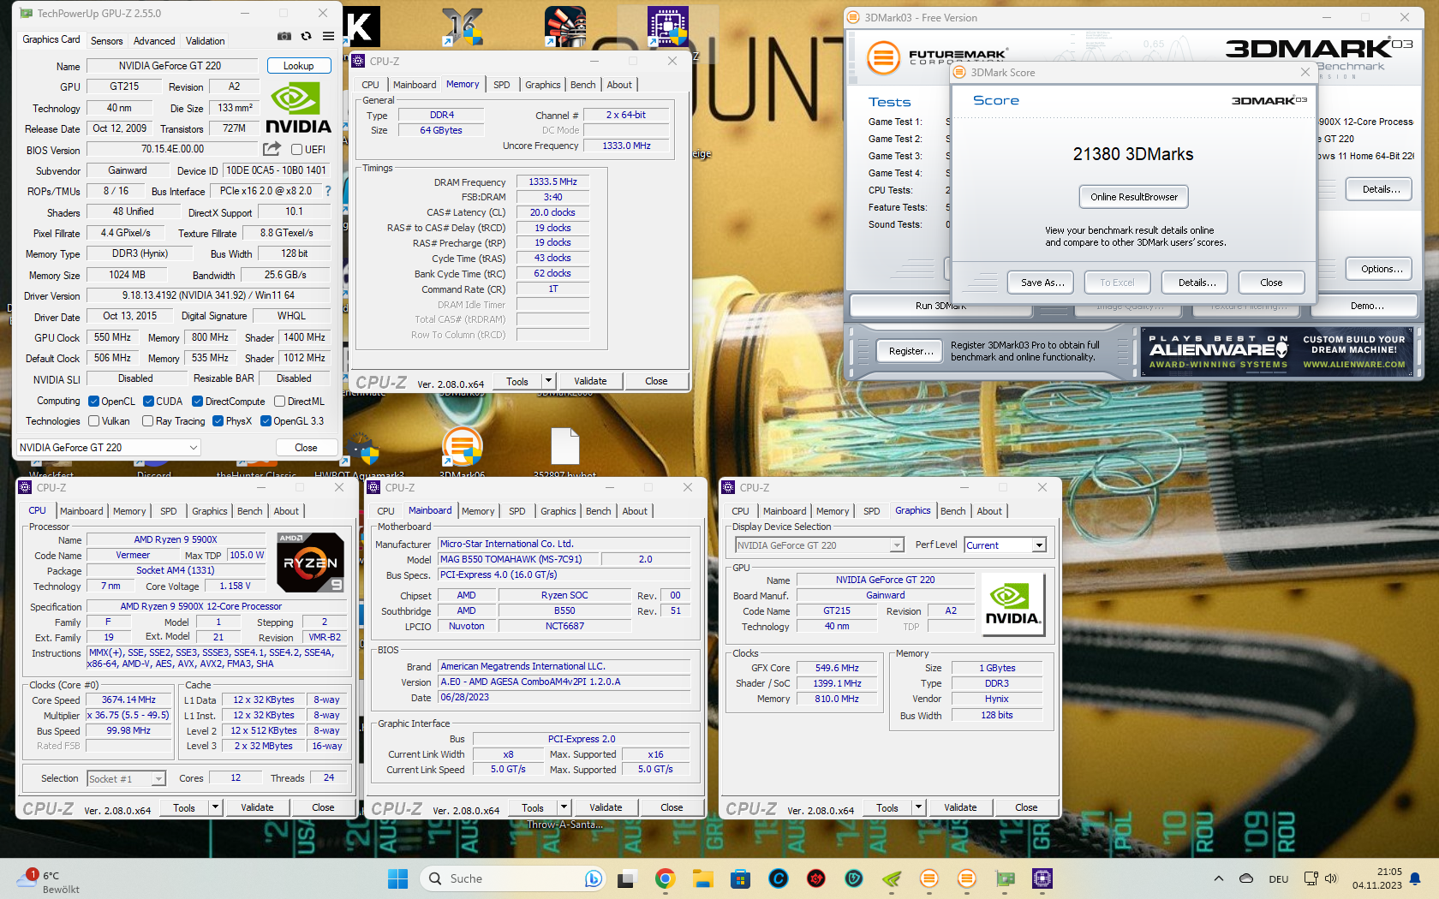Show hidden system tray icons chevron

[1218, 878]
